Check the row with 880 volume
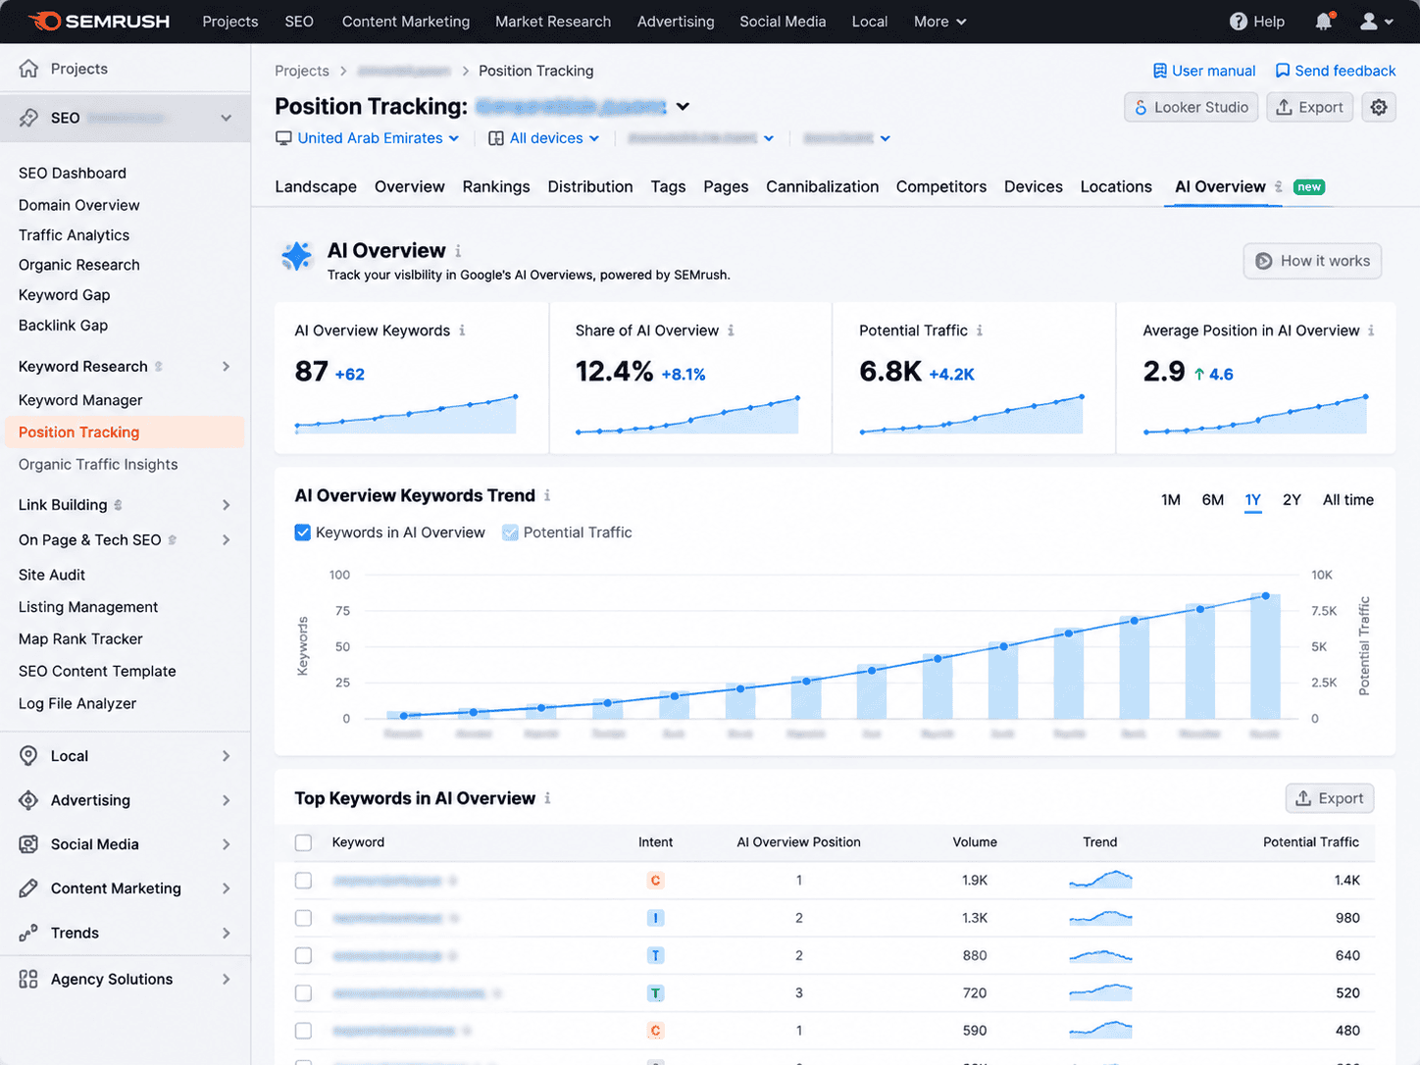 coord(303,955)
